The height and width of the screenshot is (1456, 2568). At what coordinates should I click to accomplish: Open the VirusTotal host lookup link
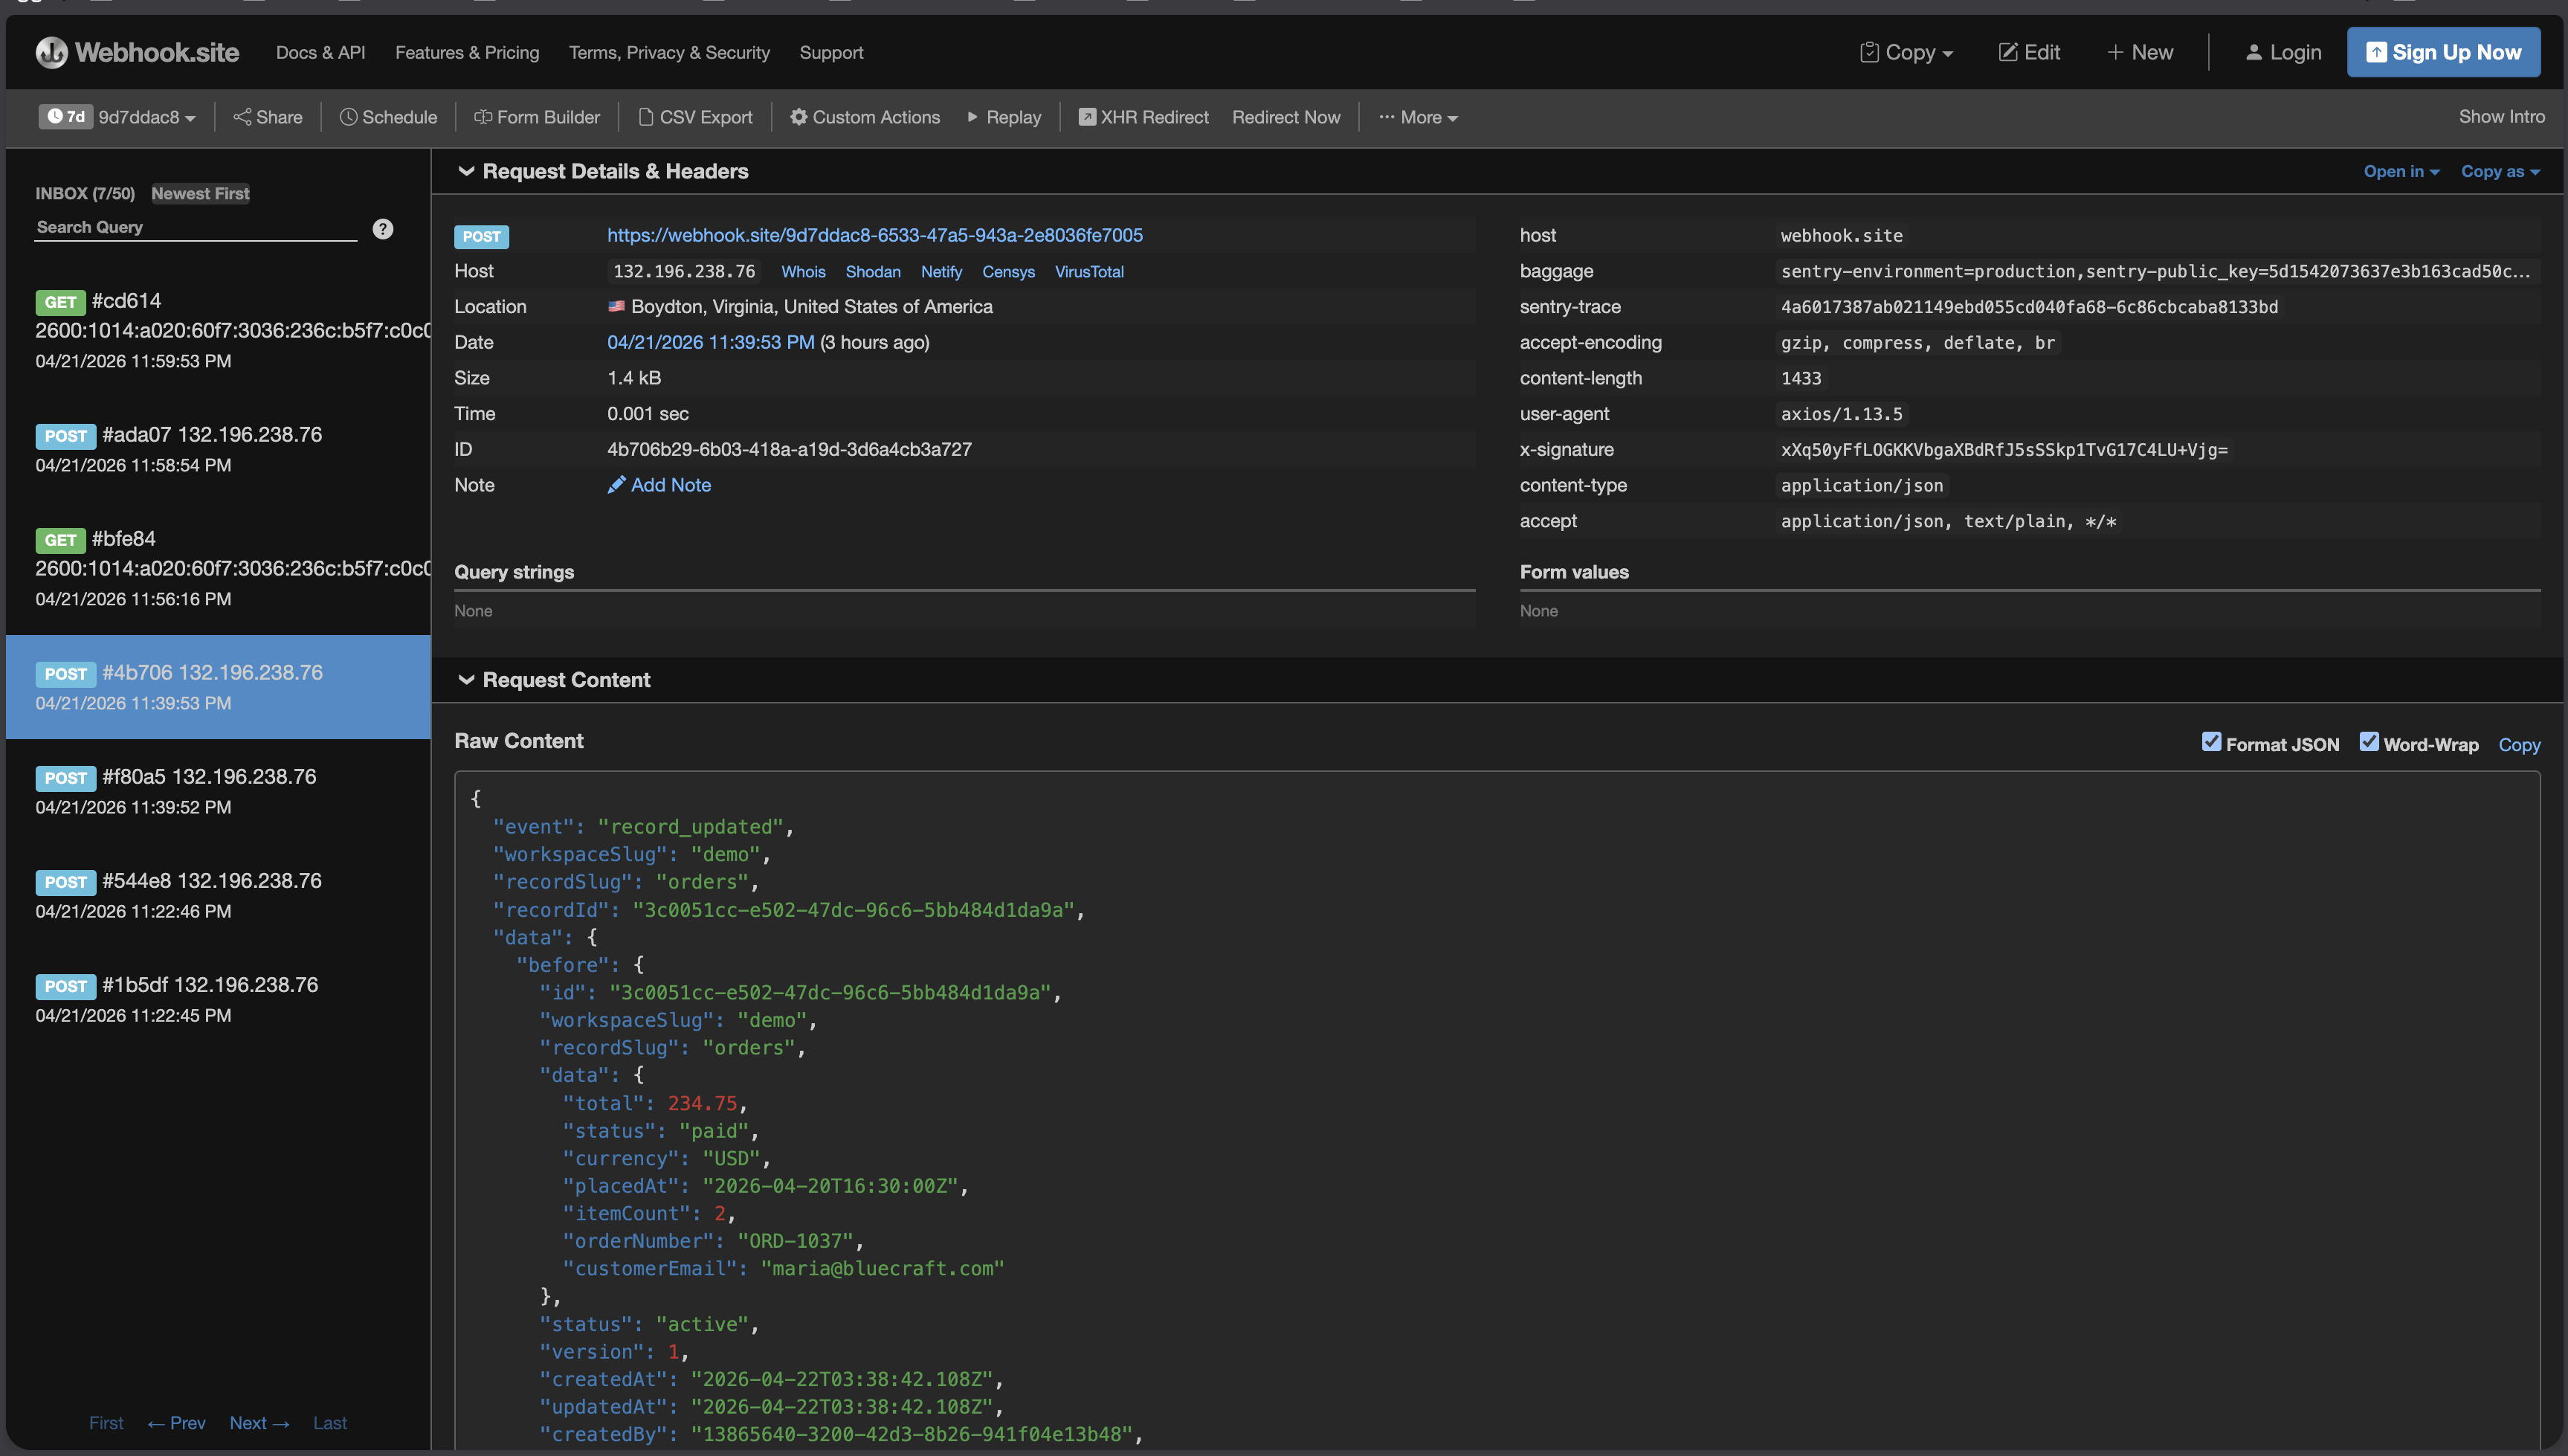coord(1088,272)
